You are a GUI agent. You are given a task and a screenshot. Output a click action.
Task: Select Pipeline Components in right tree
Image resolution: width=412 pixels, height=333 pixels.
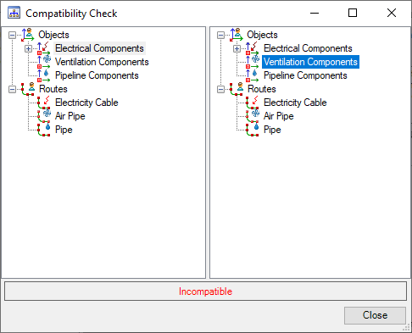(x=305, y=75)
